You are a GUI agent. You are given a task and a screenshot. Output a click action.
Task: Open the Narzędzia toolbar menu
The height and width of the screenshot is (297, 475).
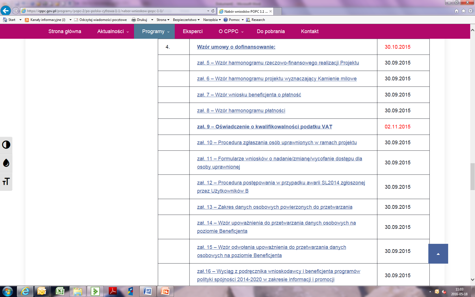(212, 20)
